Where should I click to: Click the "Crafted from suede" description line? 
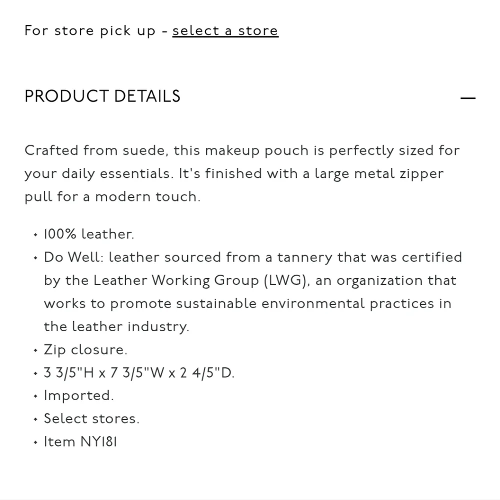pos(241,150)
